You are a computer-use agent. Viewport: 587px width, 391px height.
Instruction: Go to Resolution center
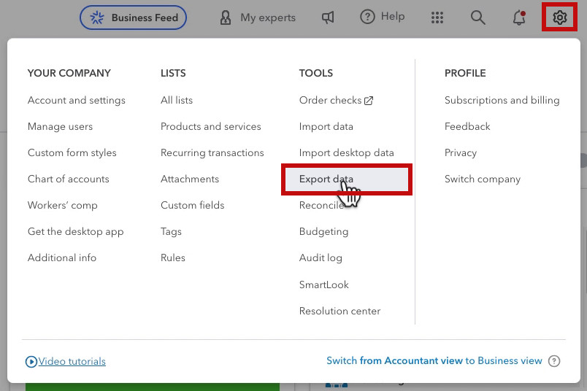(x=339, y=311)
